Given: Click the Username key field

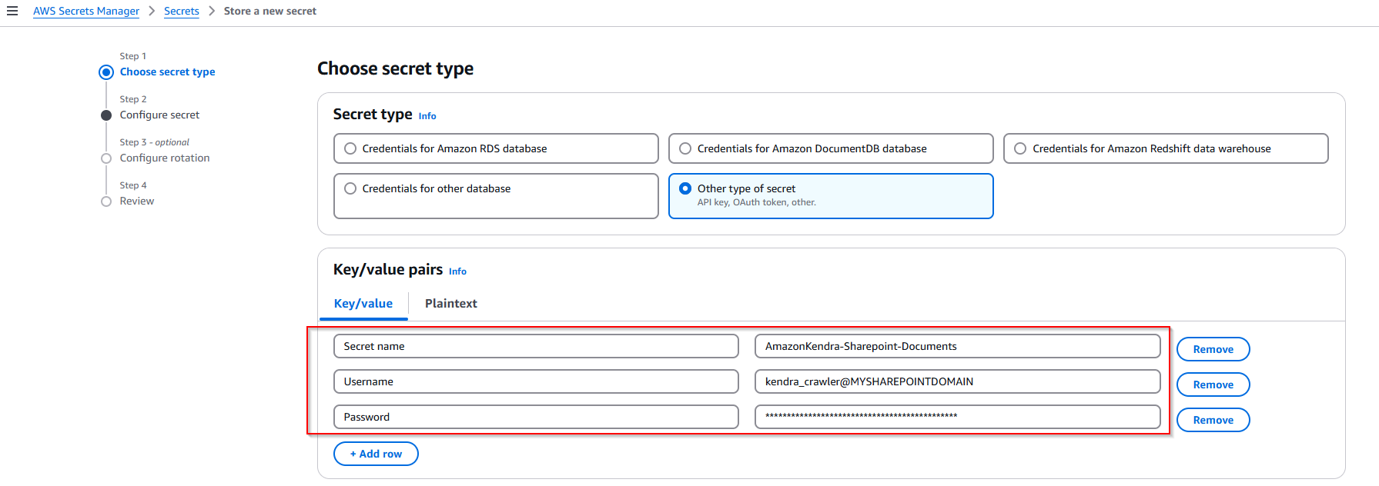Looking at the screenshot, I should (x=535, y=381).
